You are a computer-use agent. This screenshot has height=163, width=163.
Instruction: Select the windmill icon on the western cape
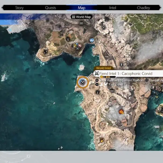point(45,52)
